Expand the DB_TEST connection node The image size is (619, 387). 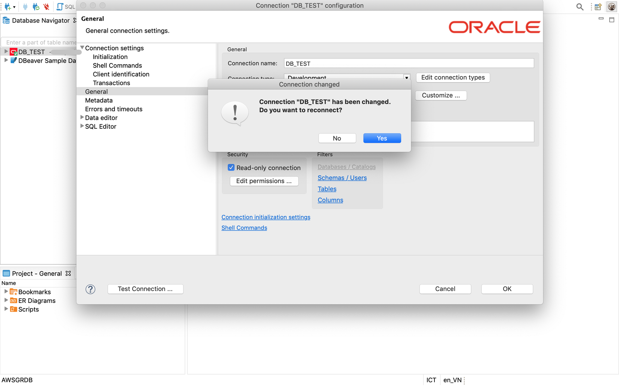6,51
